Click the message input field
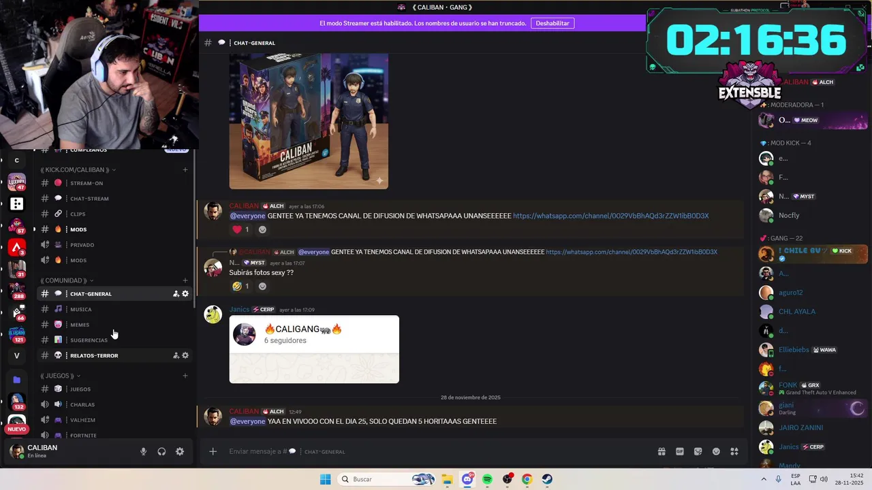The image size is (872, 490). tap(436, 451)
